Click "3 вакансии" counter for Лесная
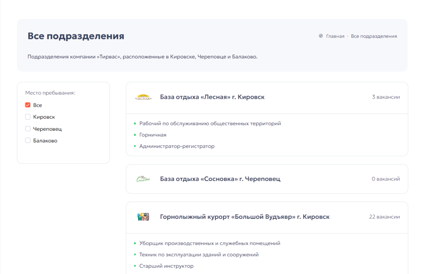Viewport: 423px width, 274px height. 386,97
